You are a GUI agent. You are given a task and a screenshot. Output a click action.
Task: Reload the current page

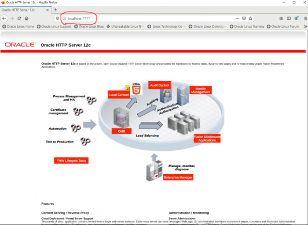click(19, 19)
